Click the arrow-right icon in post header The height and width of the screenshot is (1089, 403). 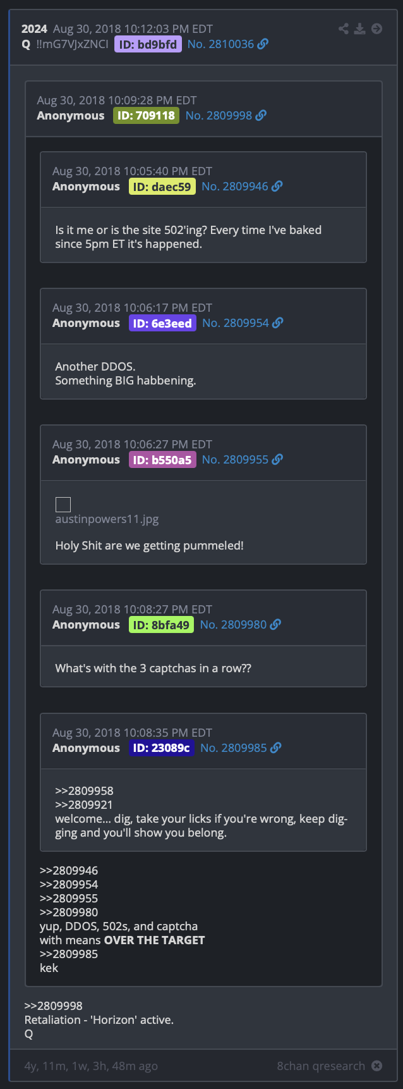[376, 28]
